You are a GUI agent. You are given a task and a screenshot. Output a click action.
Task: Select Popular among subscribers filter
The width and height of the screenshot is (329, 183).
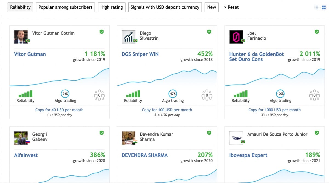66,7
